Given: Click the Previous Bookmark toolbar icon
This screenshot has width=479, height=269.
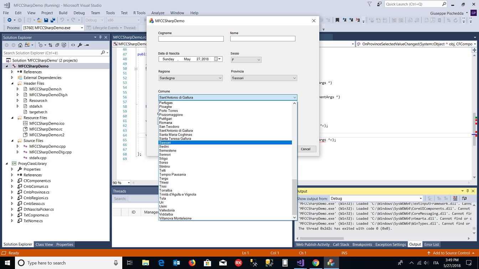Looking at the screenshot, I should point(344,20).
